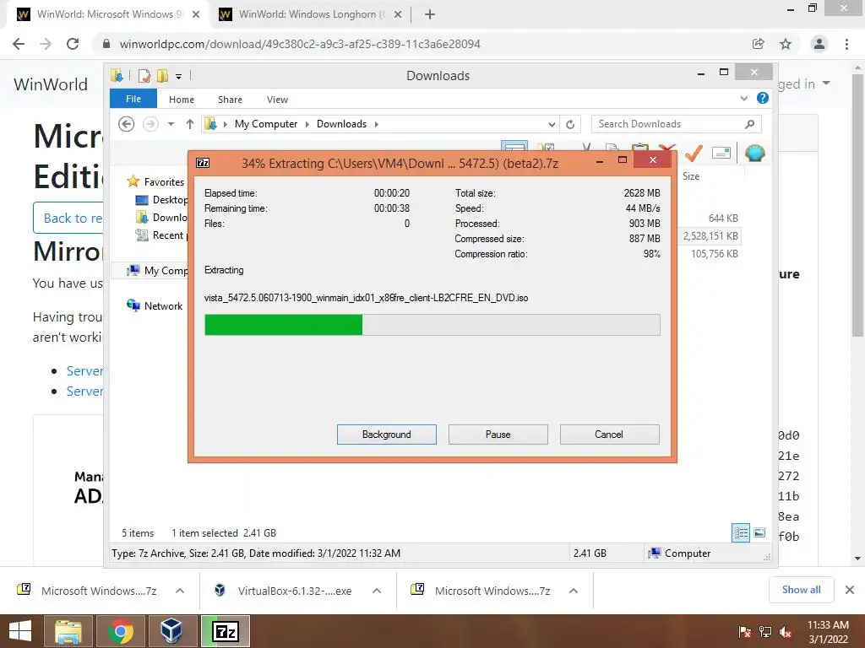Click Explorer Back navigation arrow
The image size is (865, 648).
click(127, 124)
